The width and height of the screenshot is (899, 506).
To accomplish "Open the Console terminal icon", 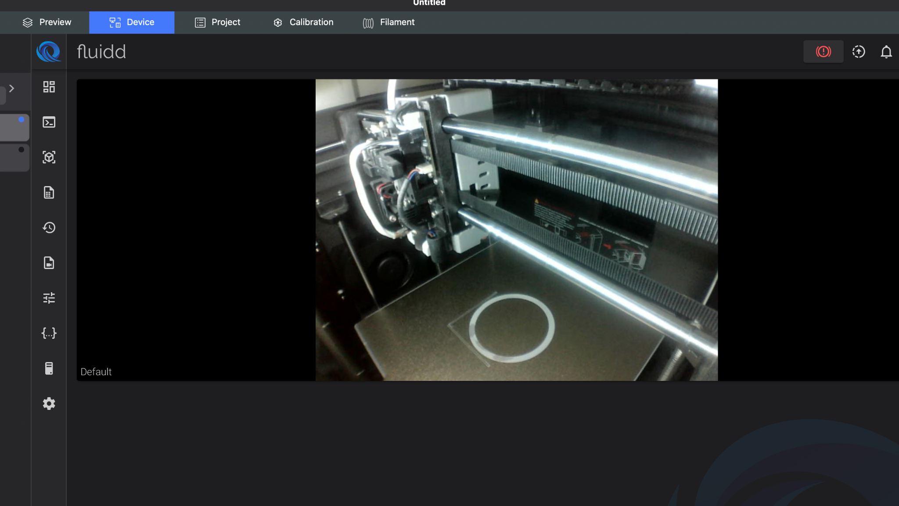I will tap(49, 122).
